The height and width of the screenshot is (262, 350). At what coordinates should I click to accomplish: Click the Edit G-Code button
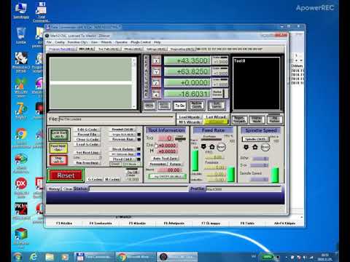click(x=87, y=130)
